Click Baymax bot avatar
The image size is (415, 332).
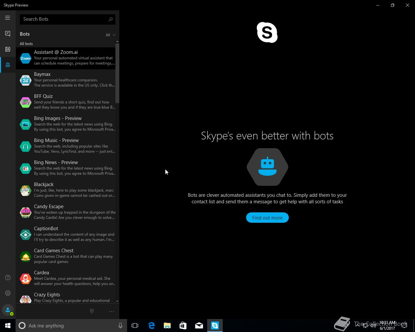(x=26, y=80)
